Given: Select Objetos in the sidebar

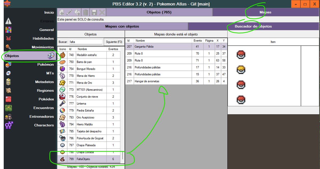Looking at the screenshot, I should coord(30,56).
